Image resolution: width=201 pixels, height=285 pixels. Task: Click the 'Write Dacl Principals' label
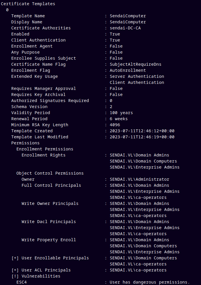click(x=49, y=222)
